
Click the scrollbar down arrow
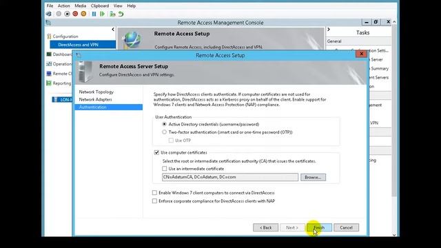(394, 235)
